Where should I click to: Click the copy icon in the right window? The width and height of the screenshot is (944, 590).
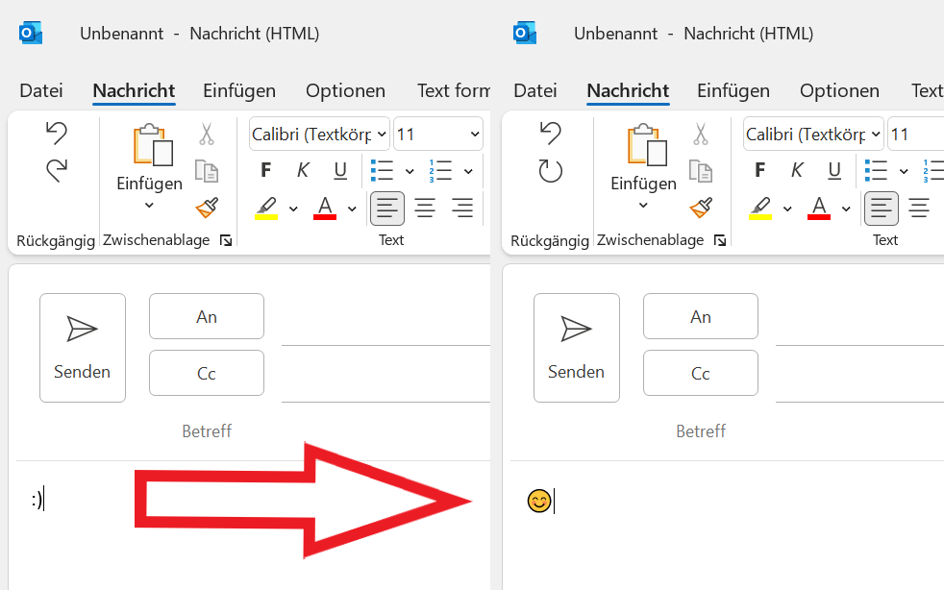click(x=701, y=171)
